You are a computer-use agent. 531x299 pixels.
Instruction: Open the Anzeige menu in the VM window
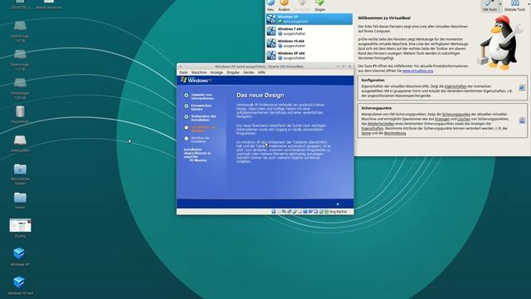click(217, 72)
